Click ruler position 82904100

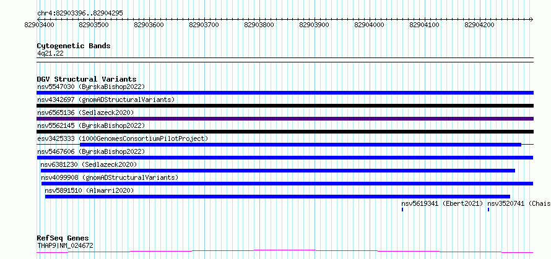(x=425, y=25)
